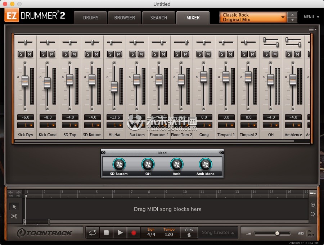Click the Hi-Hat volume fader handle
This screenshot has width=324, height=245.
click(x=114, y=87)
